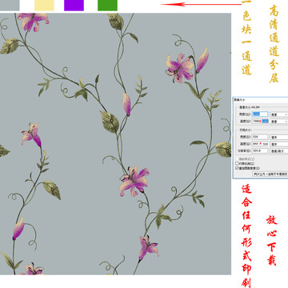Uncheck the resample image checkbox
The width and height of the screenshot is (288, 288).
click(237, 168)
